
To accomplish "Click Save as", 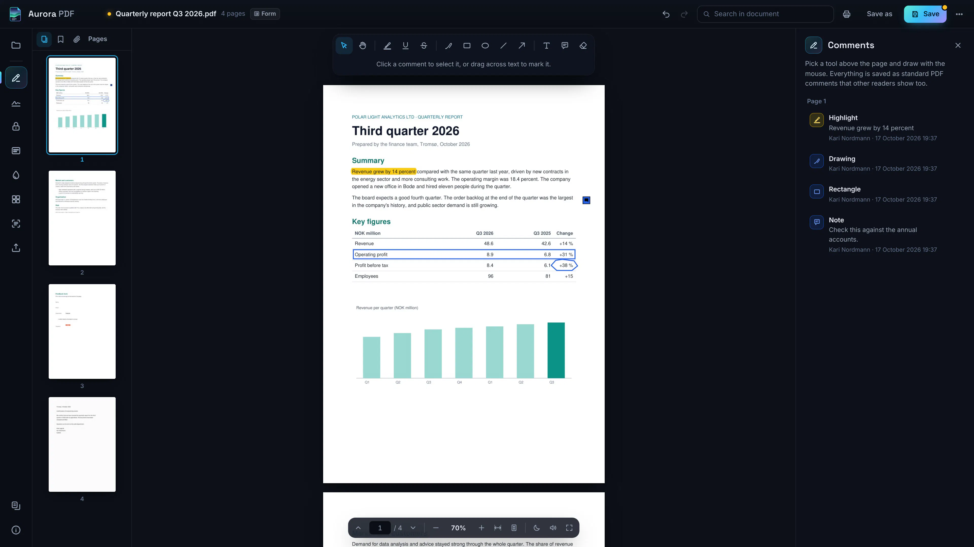I will tap(879, 14).
